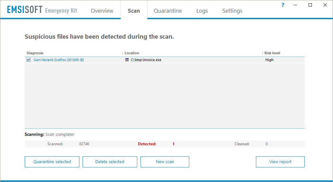Sort by the Diagnosis column header
The width and height of the screenshot is (333, 182).
pos(35,53)
